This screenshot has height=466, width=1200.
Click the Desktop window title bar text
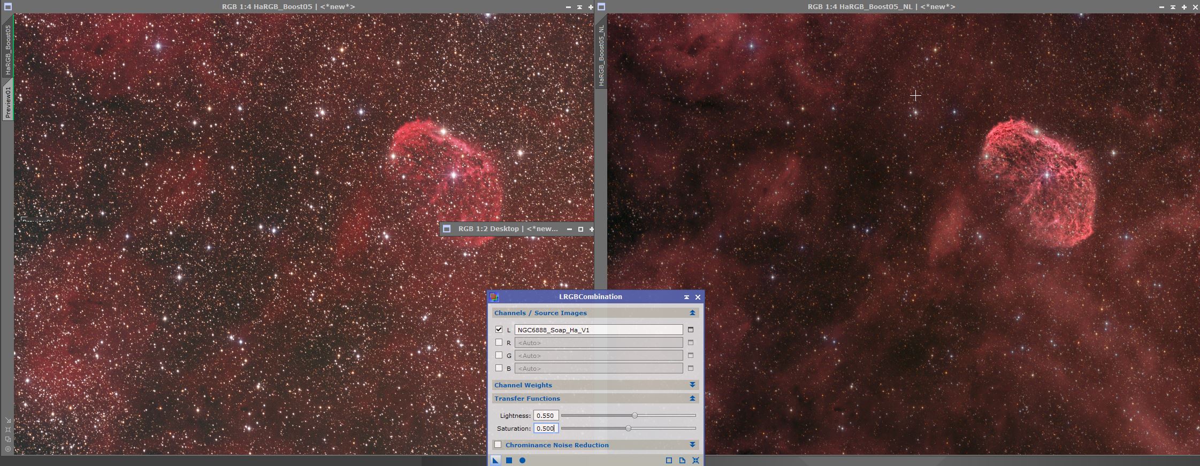(508, 228)
